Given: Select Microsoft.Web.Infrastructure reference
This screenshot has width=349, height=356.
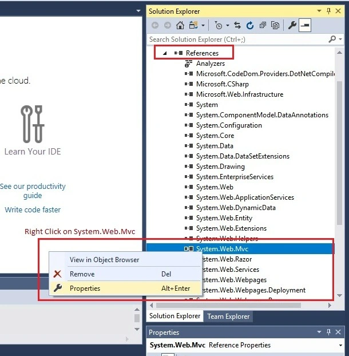Looking at the screenshot, I should pos(240,94).
